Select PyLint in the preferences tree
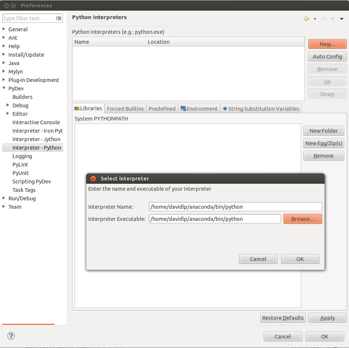This screenshot has width=349, height=348. pos(20,165)
